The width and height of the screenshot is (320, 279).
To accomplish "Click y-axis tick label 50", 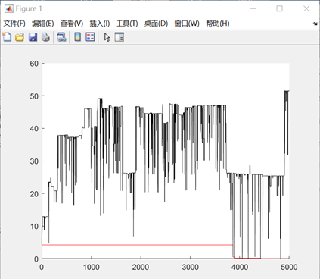I will point(34,96).
